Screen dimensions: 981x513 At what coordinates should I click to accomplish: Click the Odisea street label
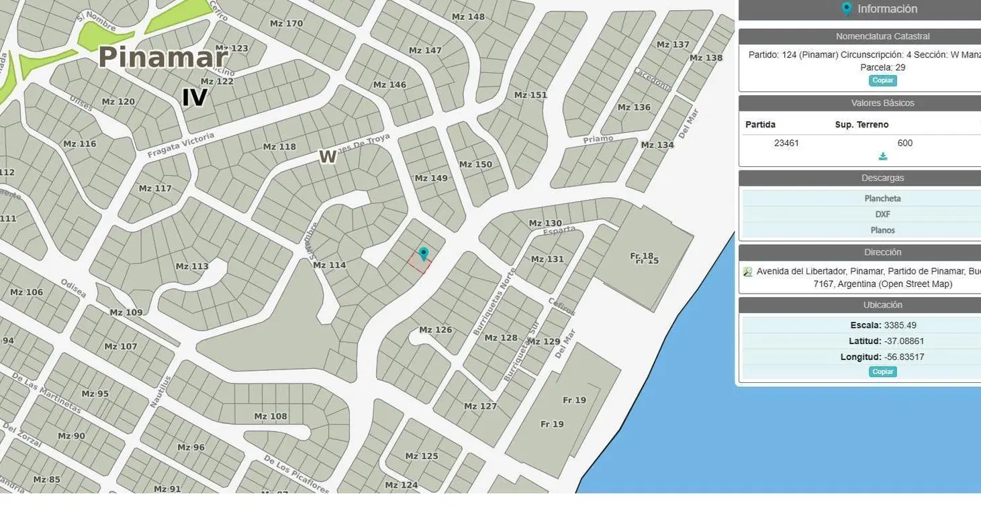click(x=73, y=288)
